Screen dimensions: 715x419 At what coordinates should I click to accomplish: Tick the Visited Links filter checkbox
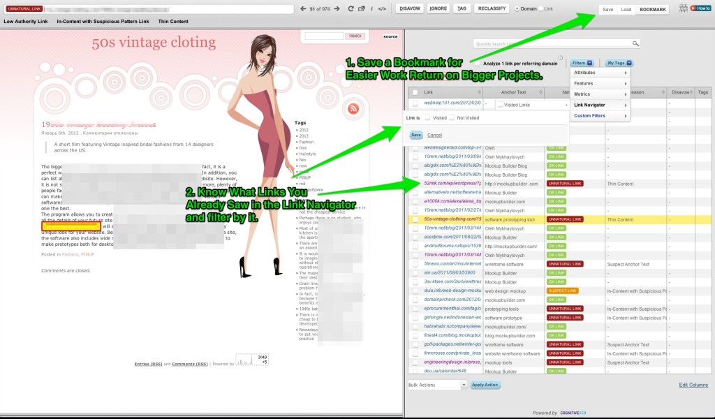pyautogui.click(x=500, y=105)
